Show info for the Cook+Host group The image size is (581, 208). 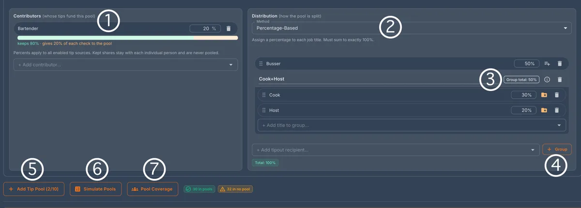[x=547, y=79]
